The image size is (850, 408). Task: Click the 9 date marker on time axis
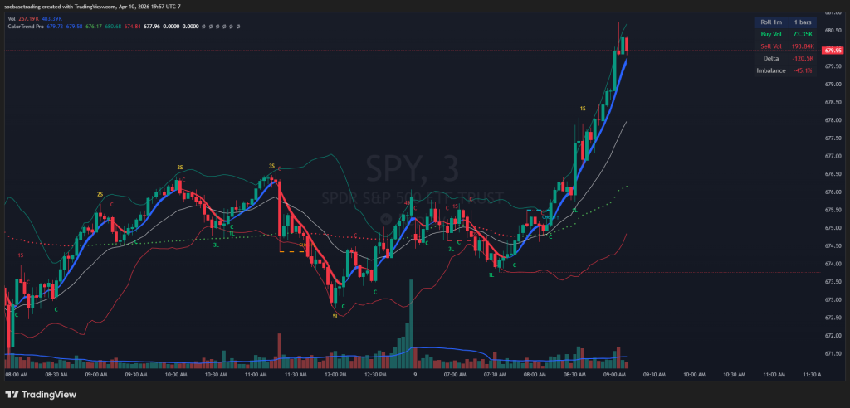(x=414, y=375)
